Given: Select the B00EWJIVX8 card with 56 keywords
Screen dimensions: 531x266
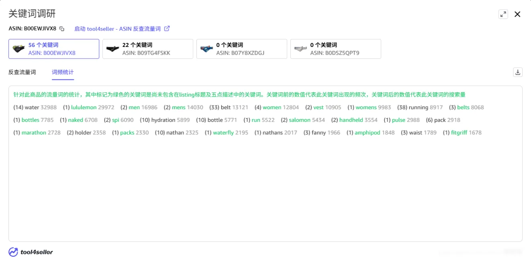Looking at the screenshot, I should click(54, 49).
